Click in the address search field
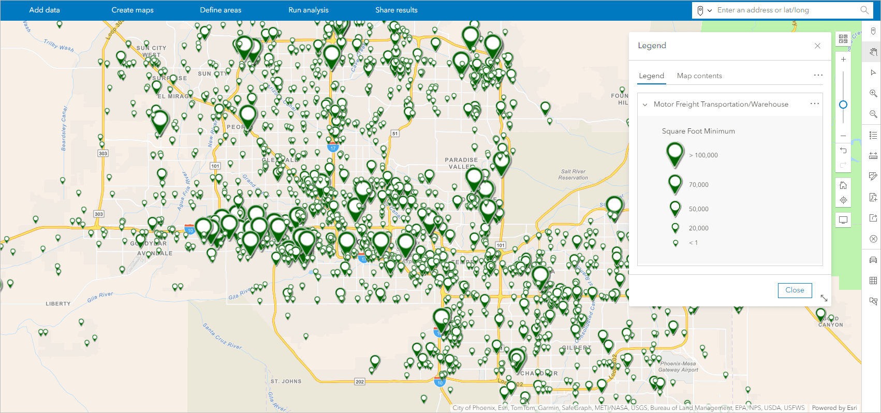 pyautogui.click(x=785, y=10)
